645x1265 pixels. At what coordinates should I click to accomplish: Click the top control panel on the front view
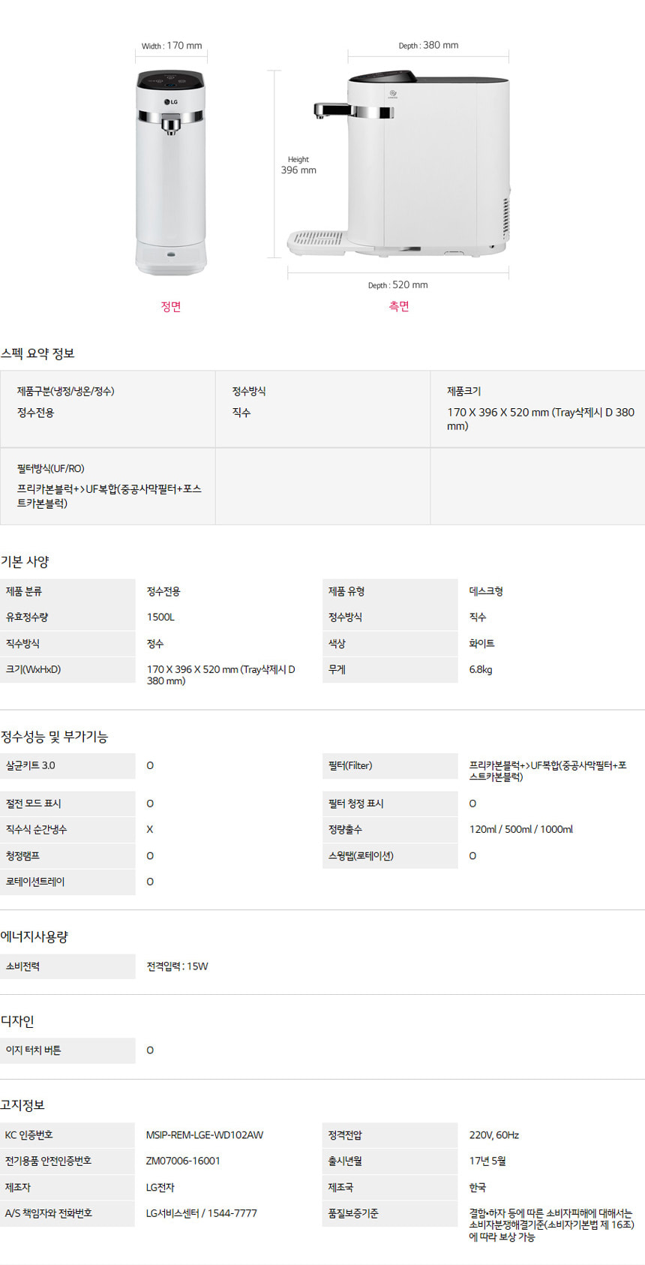tap(170, 78)
